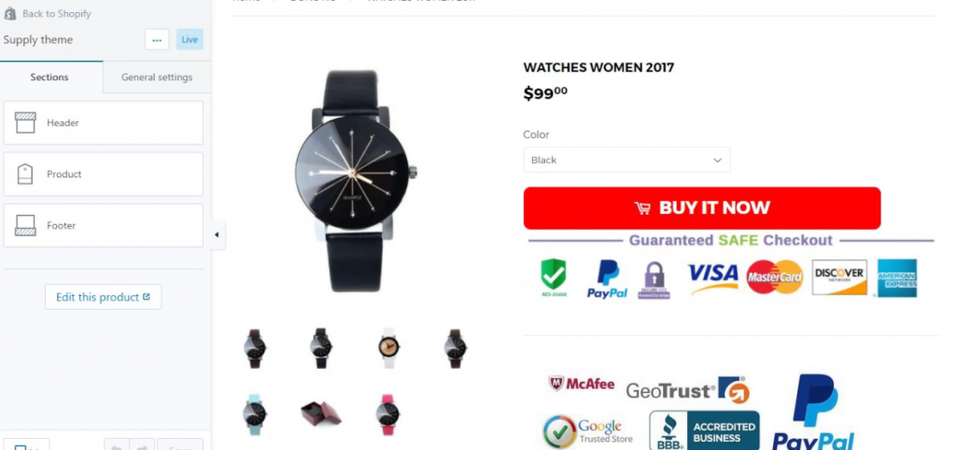Click the Shopify bag icon
The image size is (956, 450).
pos(9,13)
